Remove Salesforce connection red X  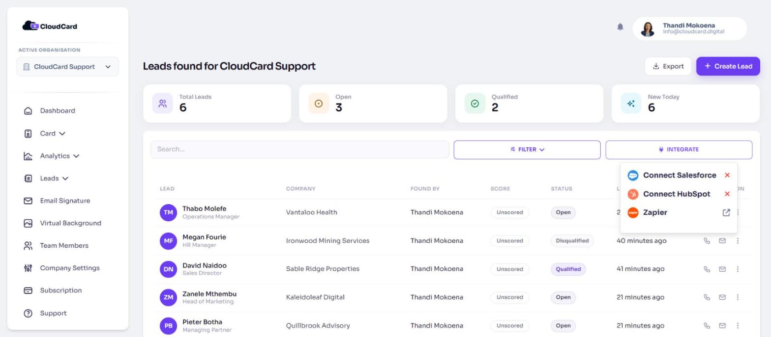point(727,175)
